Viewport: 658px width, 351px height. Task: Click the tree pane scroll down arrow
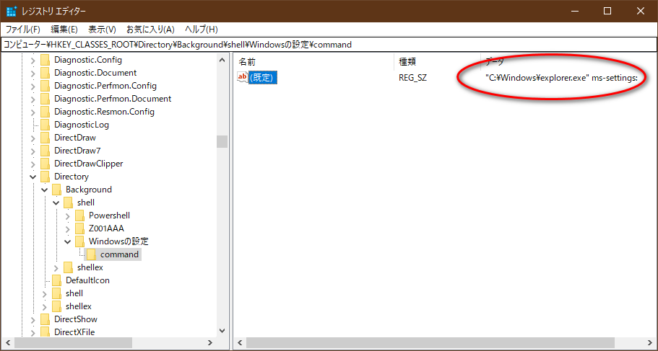pyautogui.click(x=222, y=331)
